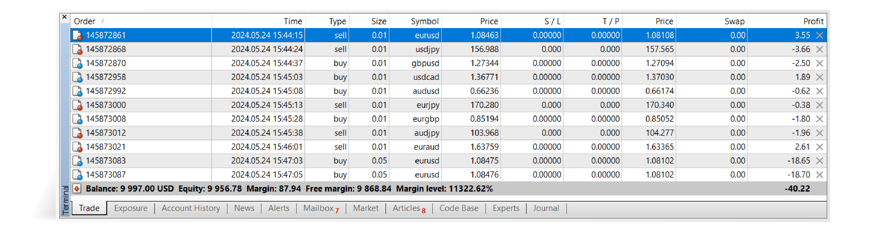Click the Free margin: 9 868.84 text

tap(348, 189)
